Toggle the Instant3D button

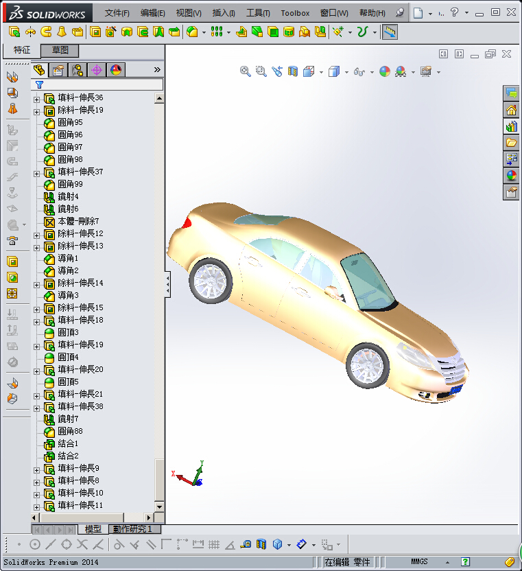pos(390,32)
